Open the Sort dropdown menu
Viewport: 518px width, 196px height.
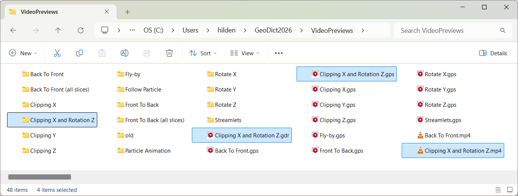pos(203,53)
